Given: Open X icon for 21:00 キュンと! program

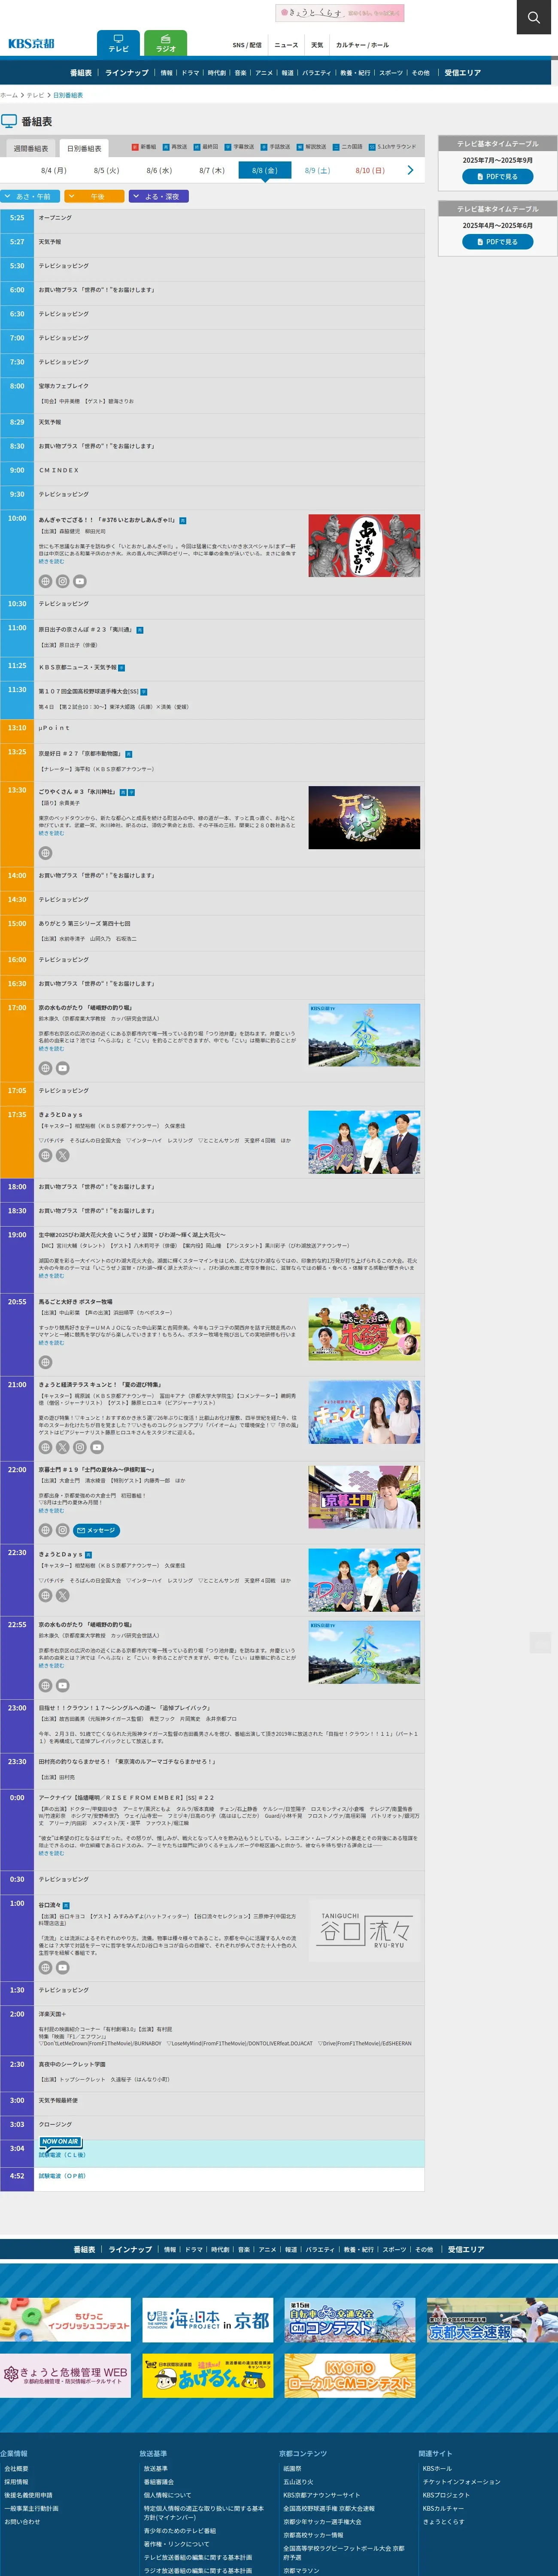Looking at the screenshot, I should pyautogui.click(x=62, y=1447).
